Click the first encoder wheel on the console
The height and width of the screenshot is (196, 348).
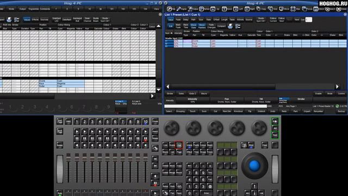point(172,128)
